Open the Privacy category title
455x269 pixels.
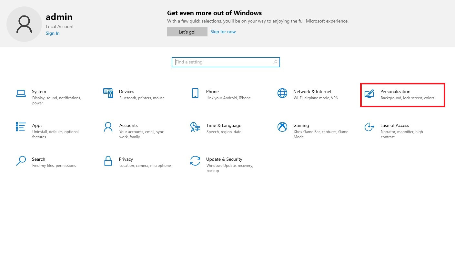tap(126, 159)
